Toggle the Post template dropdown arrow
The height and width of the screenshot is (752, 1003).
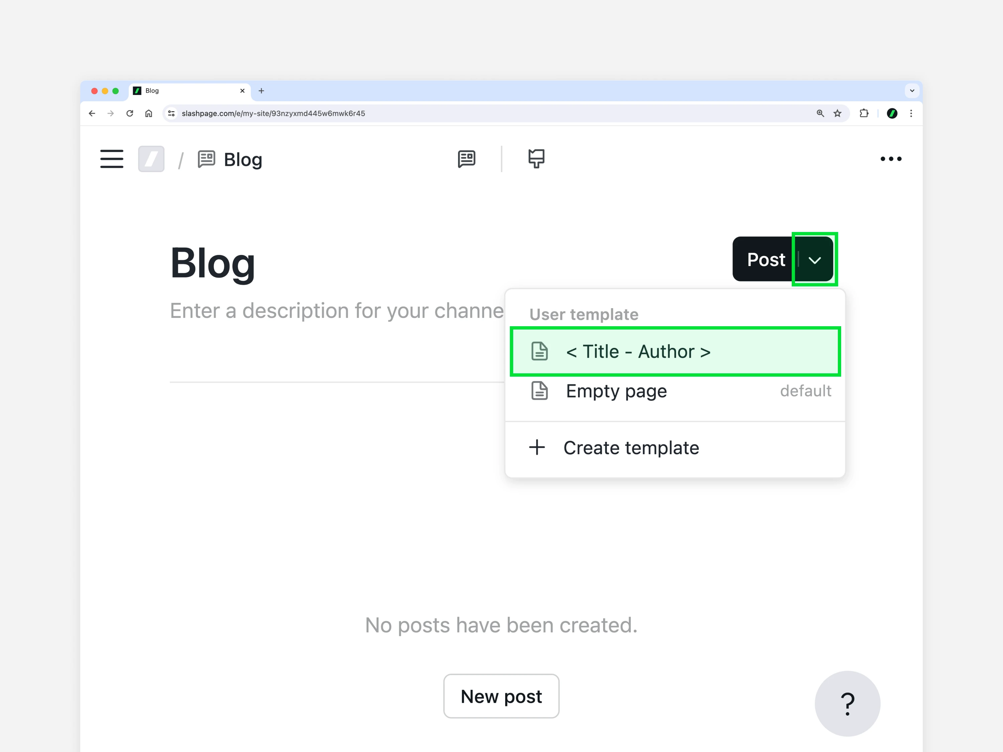tap(815, 260)
